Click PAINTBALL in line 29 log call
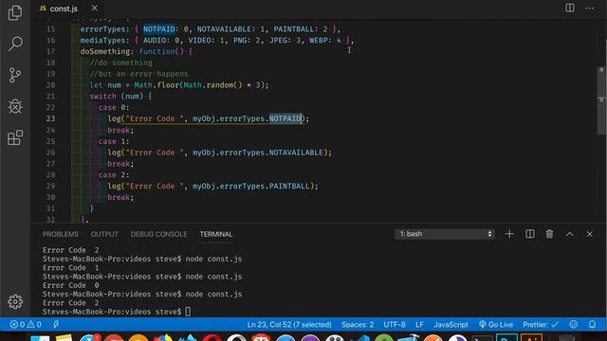 [289, 187]
